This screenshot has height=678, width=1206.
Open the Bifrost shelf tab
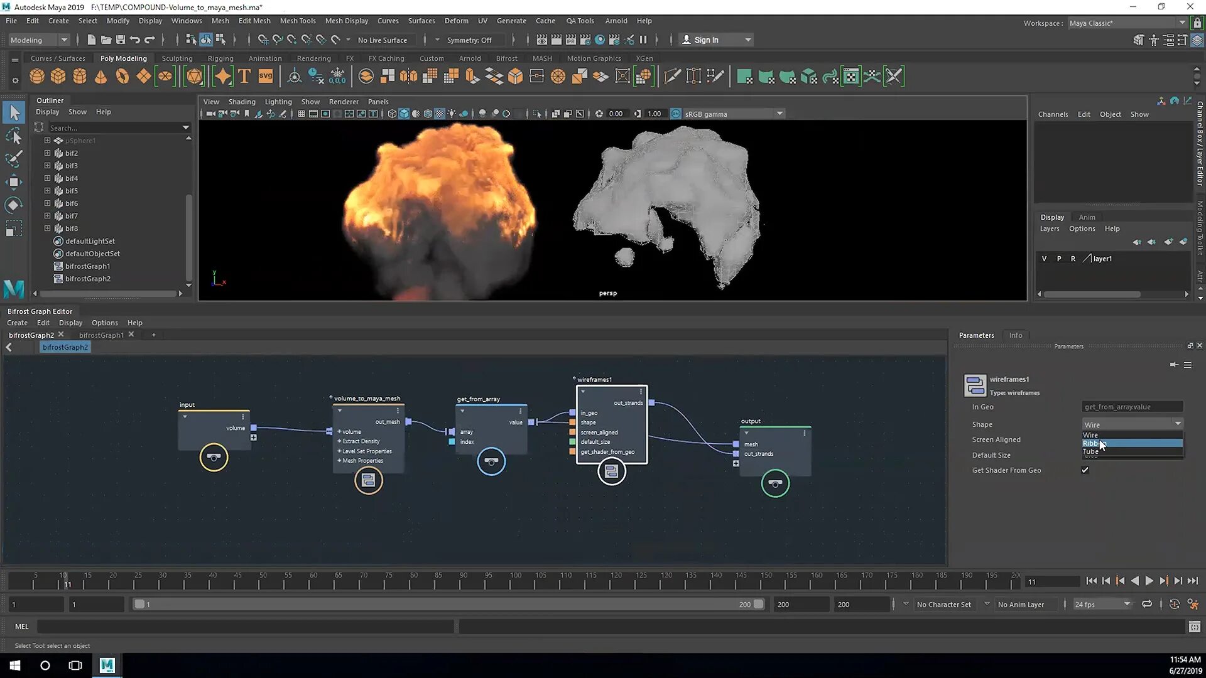point(506,58)
